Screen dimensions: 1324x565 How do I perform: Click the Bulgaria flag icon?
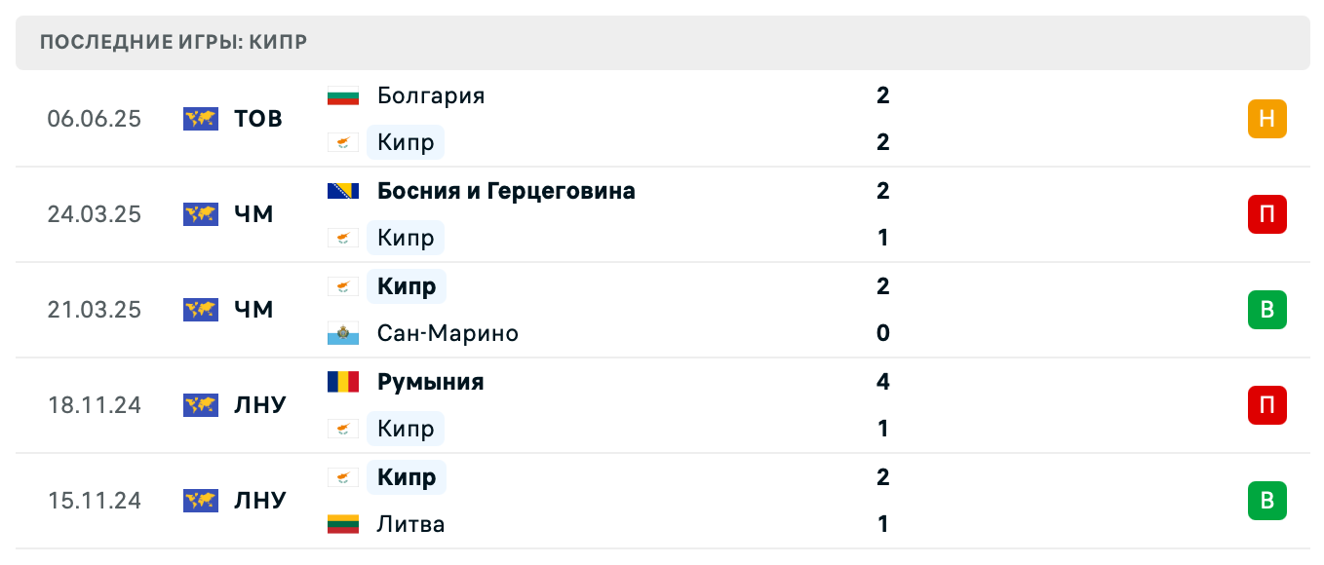pos(343,95)
